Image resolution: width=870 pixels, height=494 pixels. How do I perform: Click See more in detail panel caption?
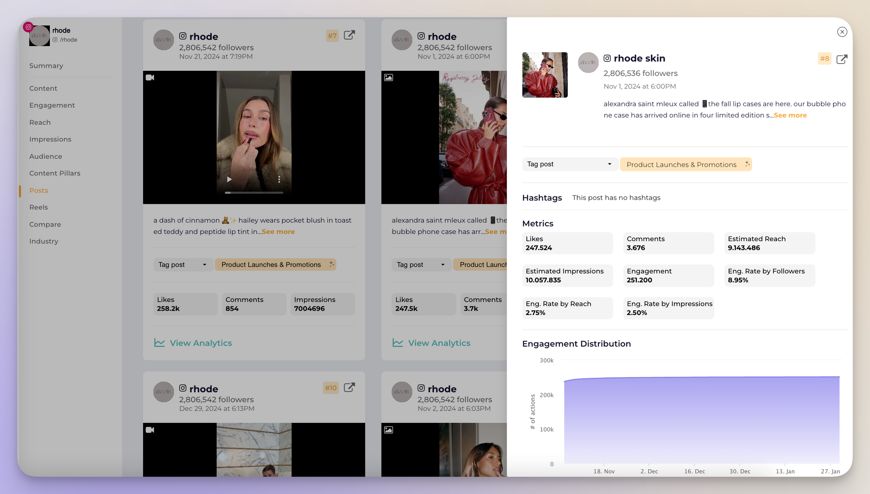(790, 115)
